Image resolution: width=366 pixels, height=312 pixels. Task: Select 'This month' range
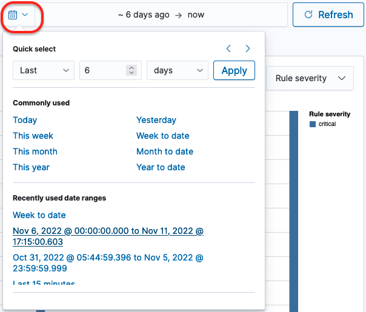point(35,151)
